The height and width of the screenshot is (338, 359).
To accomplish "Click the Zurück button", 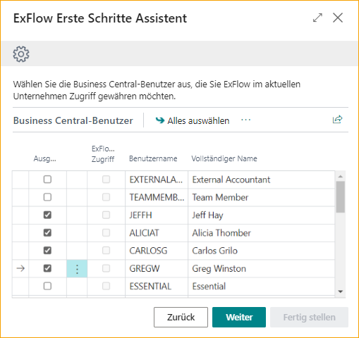I will pos(181,317).
